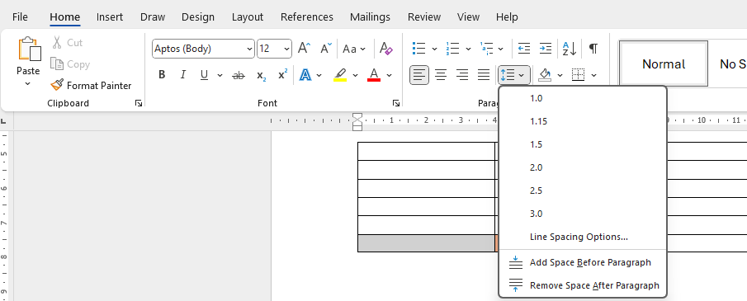The width and height of the screenshot is (747, 301).
Task: Open the Borders dropdown arrow
Action: (594, 75)
